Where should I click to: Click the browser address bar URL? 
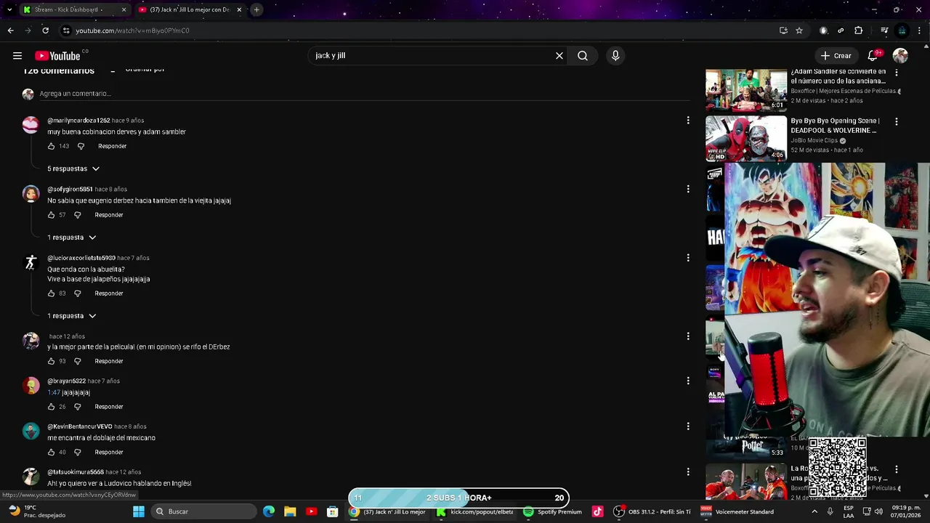tap(133, 31)
